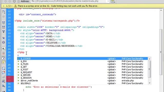
Task: Click the syntax error message on line 32
Action: [58, 6]
